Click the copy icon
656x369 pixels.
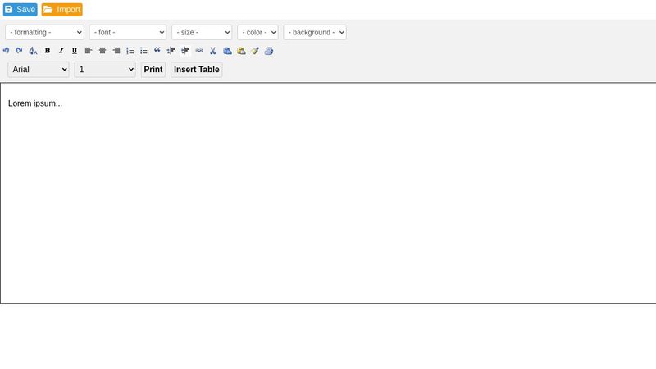[227, 51]
